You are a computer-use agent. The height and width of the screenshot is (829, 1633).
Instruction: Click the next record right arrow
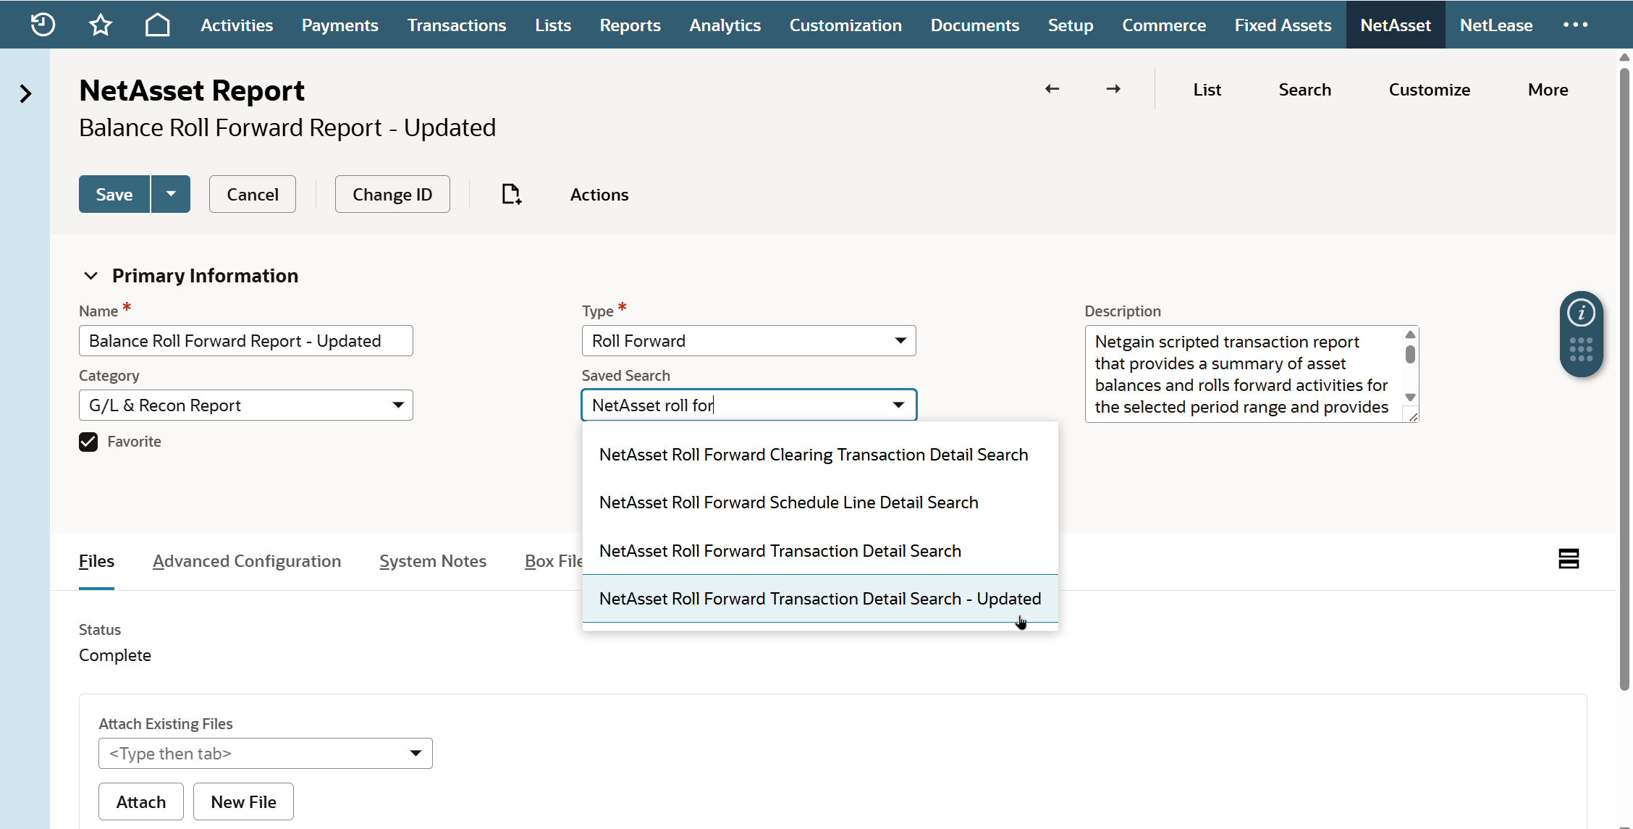pos(1113,89)
